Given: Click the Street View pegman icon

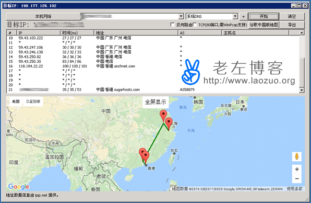Looking at the screenshot, I should pyautogui.click(x=297, y=157).
